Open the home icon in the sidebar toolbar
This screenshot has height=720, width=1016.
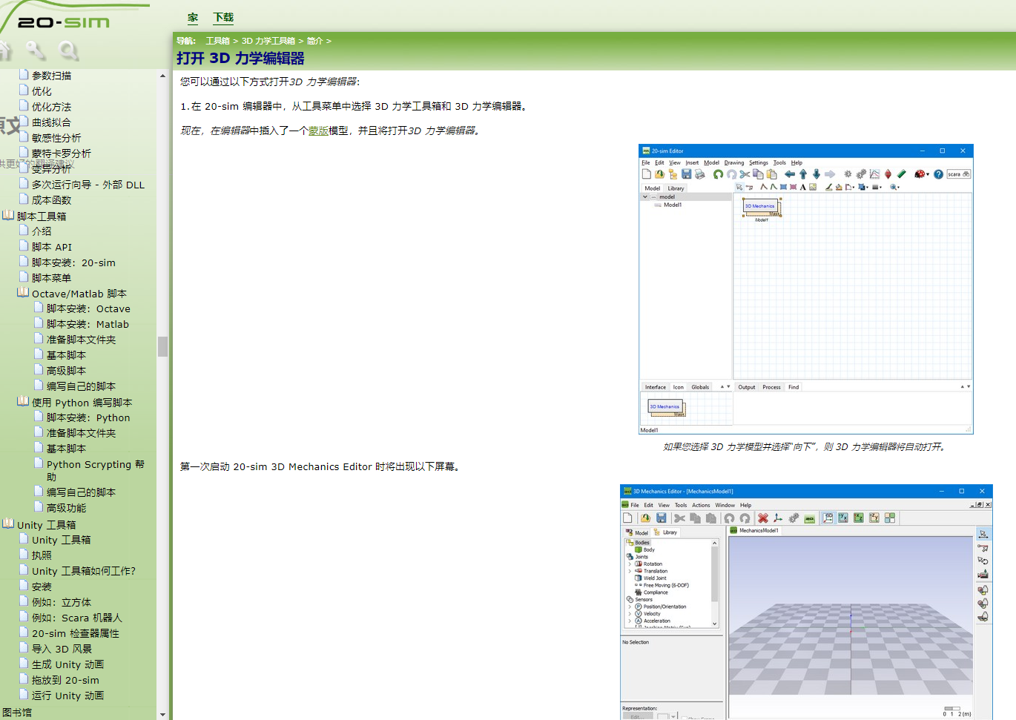[5, 50]
